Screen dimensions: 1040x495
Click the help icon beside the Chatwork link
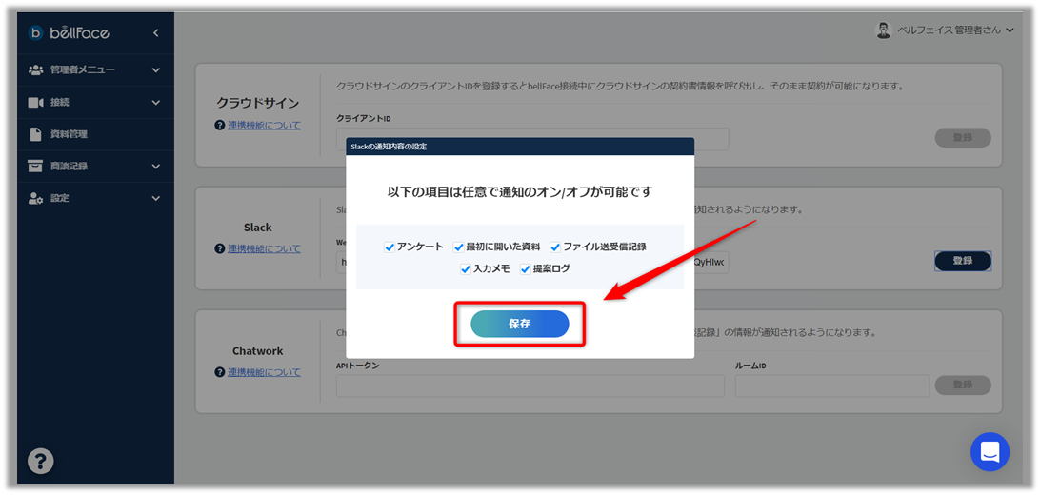[220, 372]
